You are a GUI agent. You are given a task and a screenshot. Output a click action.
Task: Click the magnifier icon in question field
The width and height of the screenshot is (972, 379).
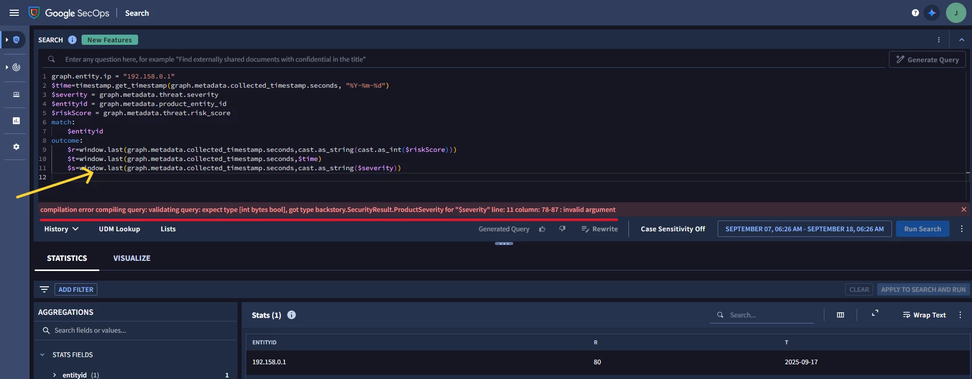coord(51,59)
